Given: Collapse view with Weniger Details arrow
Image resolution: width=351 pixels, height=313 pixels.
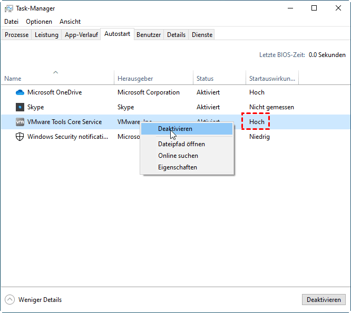Looking at the screenshot, I should [9, 300].
